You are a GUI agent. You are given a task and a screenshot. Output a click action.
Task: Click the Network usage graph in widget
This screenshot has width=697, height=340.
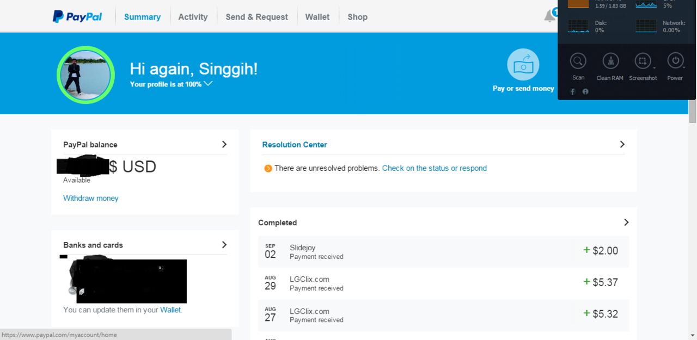point(646,26)
